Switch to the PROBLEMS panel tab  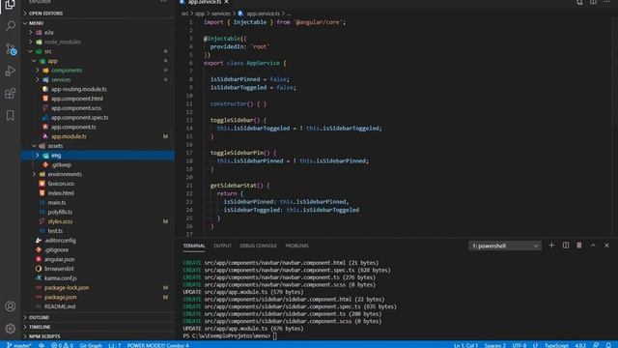click(x=296, y=246)
